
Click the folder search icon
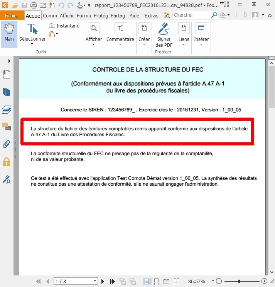[x=167, y=15]
